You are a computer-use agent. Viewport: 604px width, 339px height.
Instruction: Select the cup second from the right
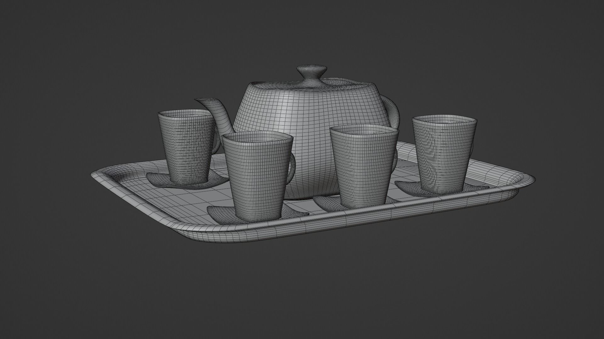pos(365,166)
